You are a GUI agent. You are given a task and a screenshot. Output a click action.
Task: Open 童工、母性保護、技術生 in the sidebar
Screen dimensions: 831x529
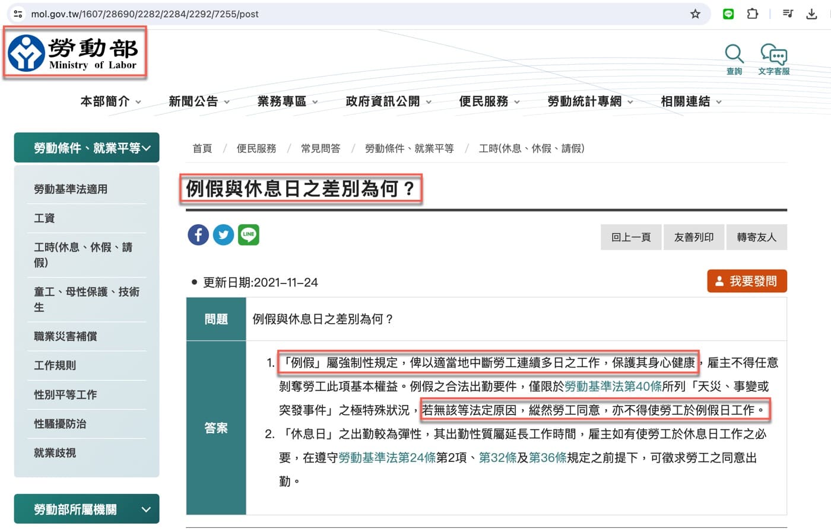point(87,299)
